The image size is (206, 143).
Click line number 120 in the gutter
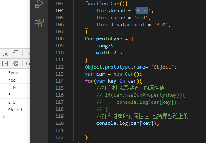tap(59, 123)
